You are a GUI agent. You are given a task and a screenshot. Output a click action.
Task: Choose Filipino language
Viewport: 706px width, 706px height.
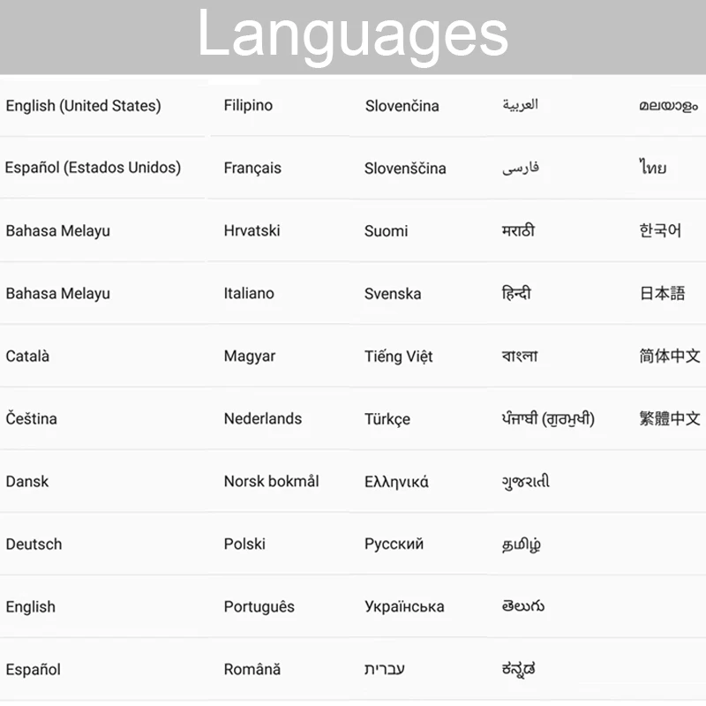(x=248, y=105)
